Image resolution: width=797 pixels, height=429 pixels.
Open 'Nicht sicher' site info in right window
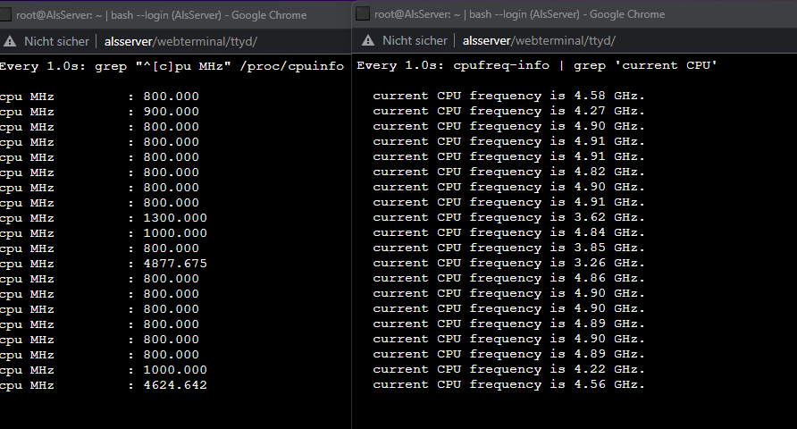coord(415,40)
